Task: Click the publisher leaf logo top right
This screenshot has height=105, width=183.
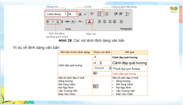Action: [x=174, y=9]
